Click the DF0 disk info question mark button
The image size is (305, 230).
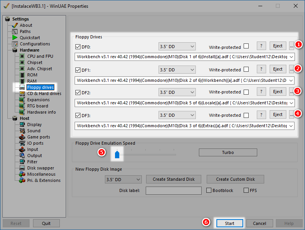[x=261, y=46]
